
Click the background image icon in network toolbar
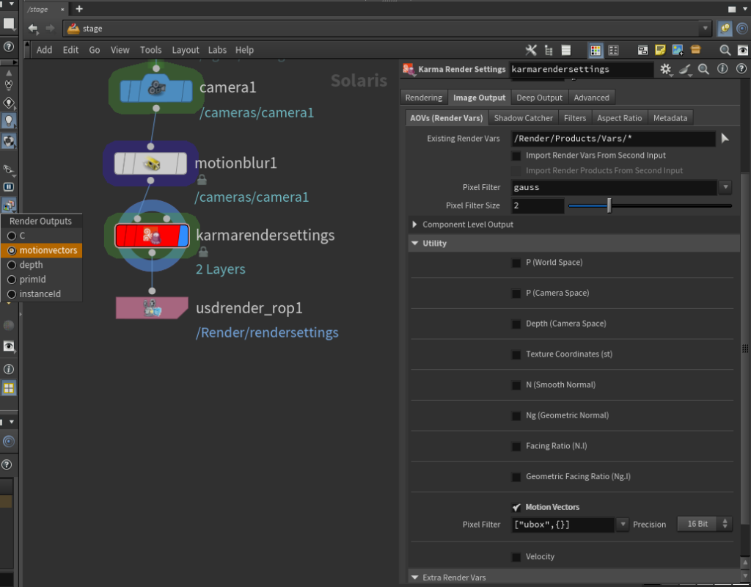(x=678, y=50)
